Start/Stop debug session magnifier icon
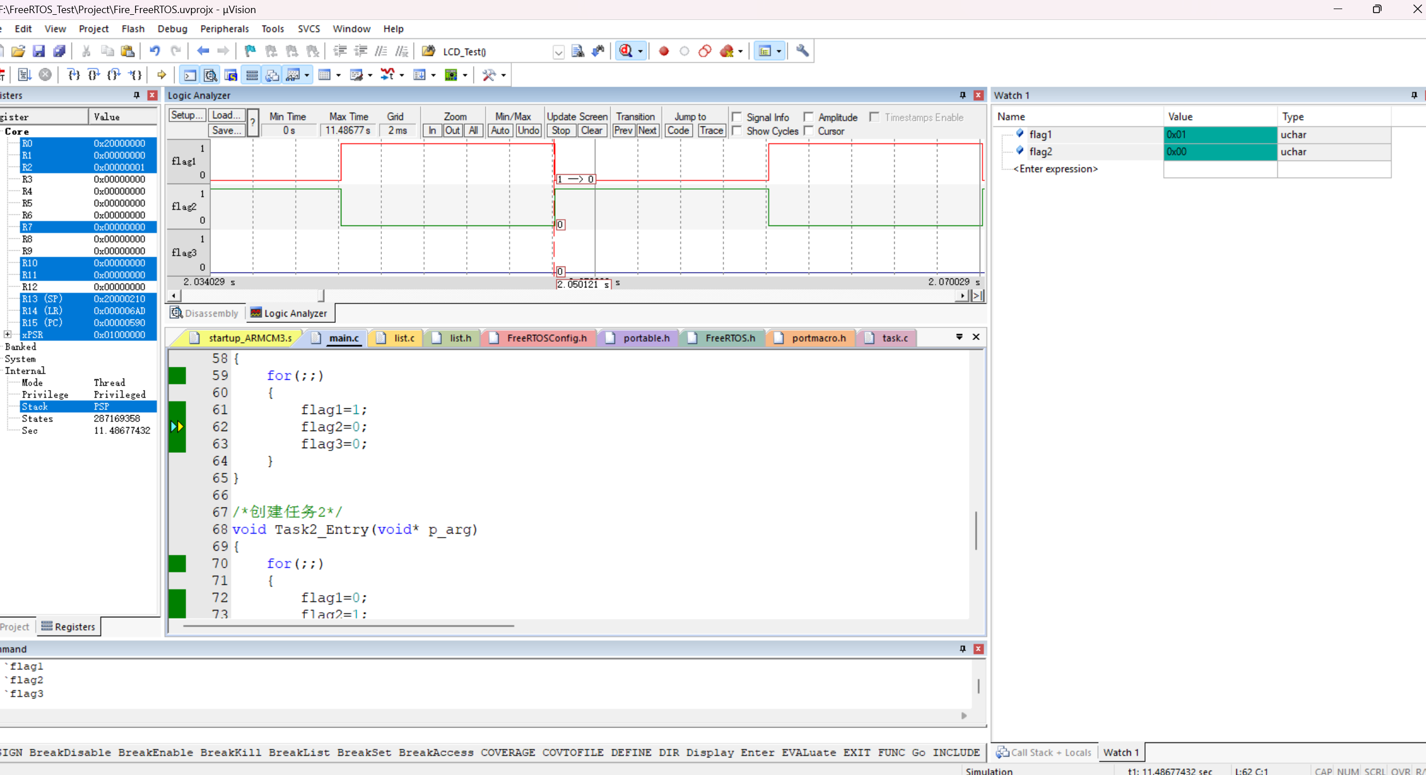This screenshot has width=1426, height=775. pos(626,51)
